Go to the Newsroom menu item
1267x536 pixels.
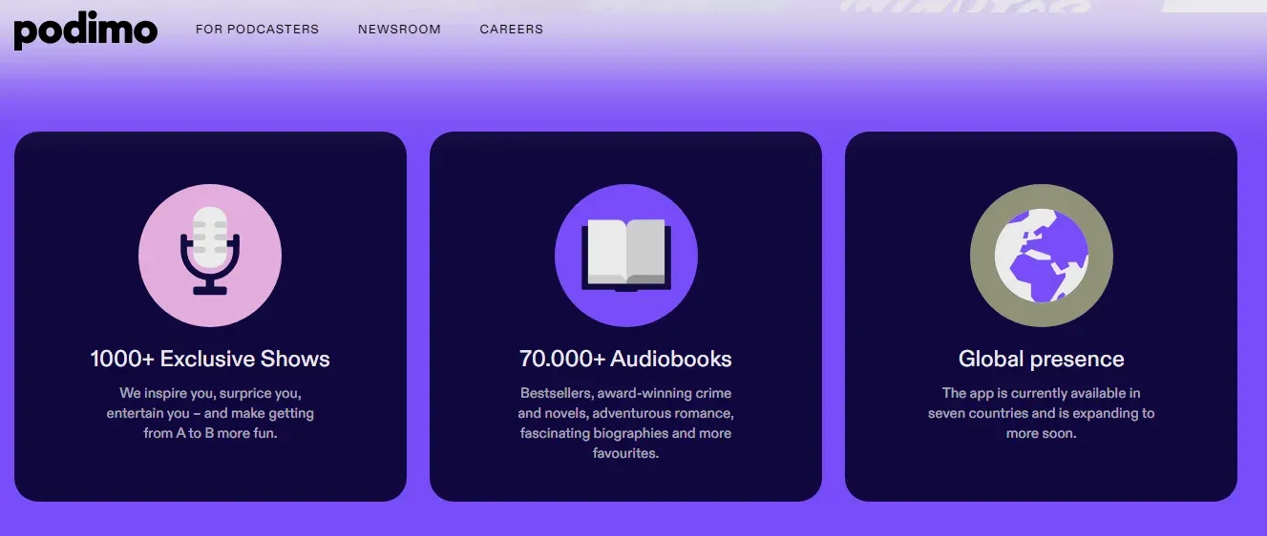399,30
